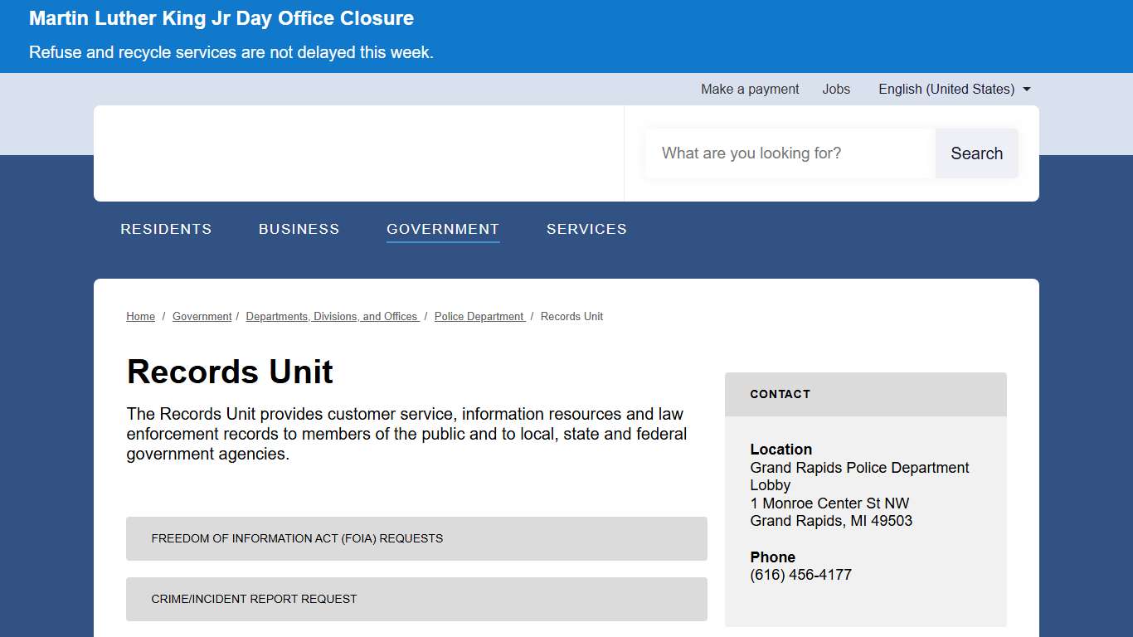Go to Home via breadcrumb
The image size is (1133, 637).
click(x=140, y=317)
